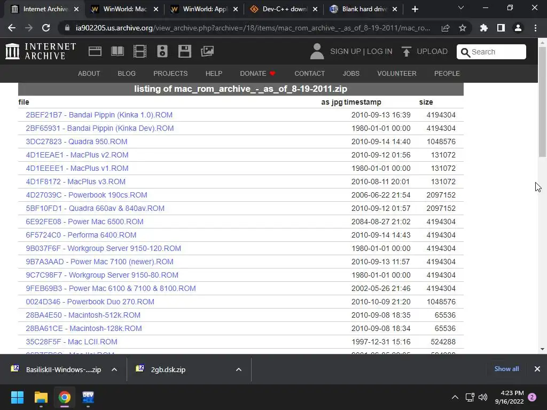Click the page vertical scrollbar thumb
This screenshot has width=547, height=410.
point(542,102)
